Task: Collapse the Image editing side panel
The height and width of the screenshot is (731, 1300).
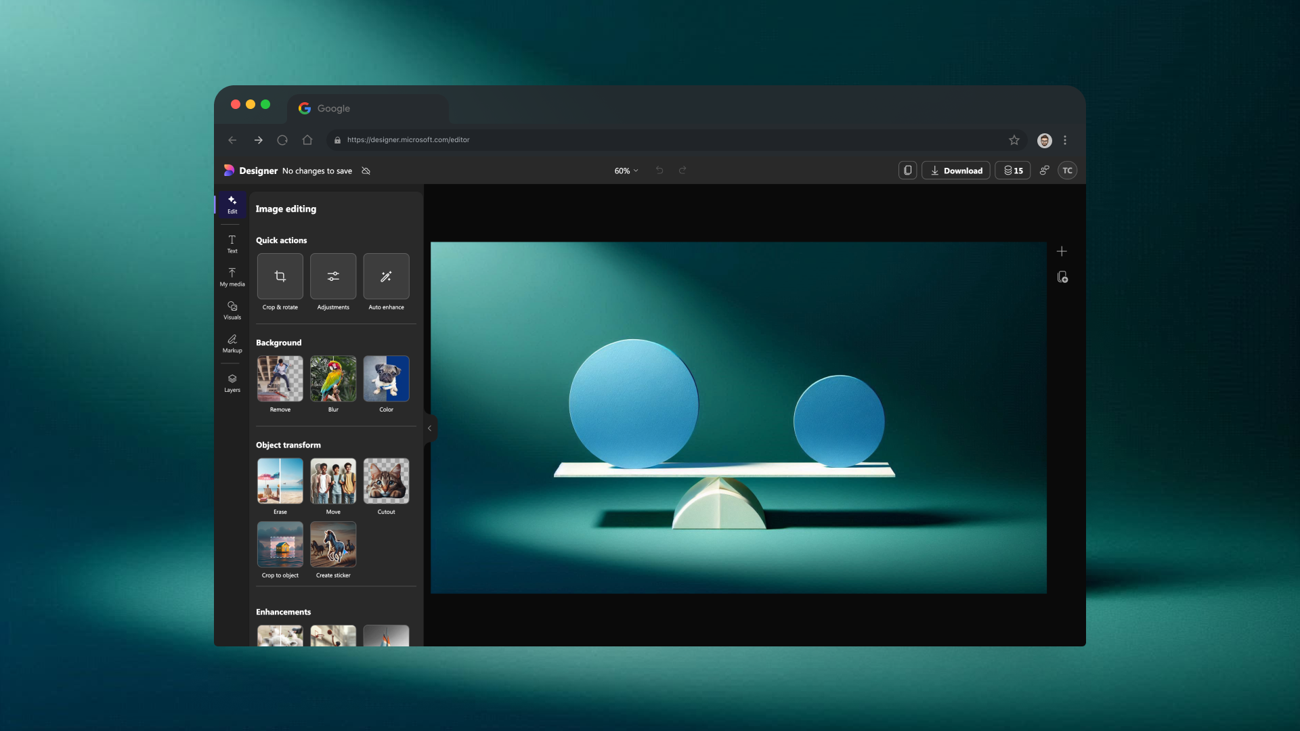Action: [429, 428]
